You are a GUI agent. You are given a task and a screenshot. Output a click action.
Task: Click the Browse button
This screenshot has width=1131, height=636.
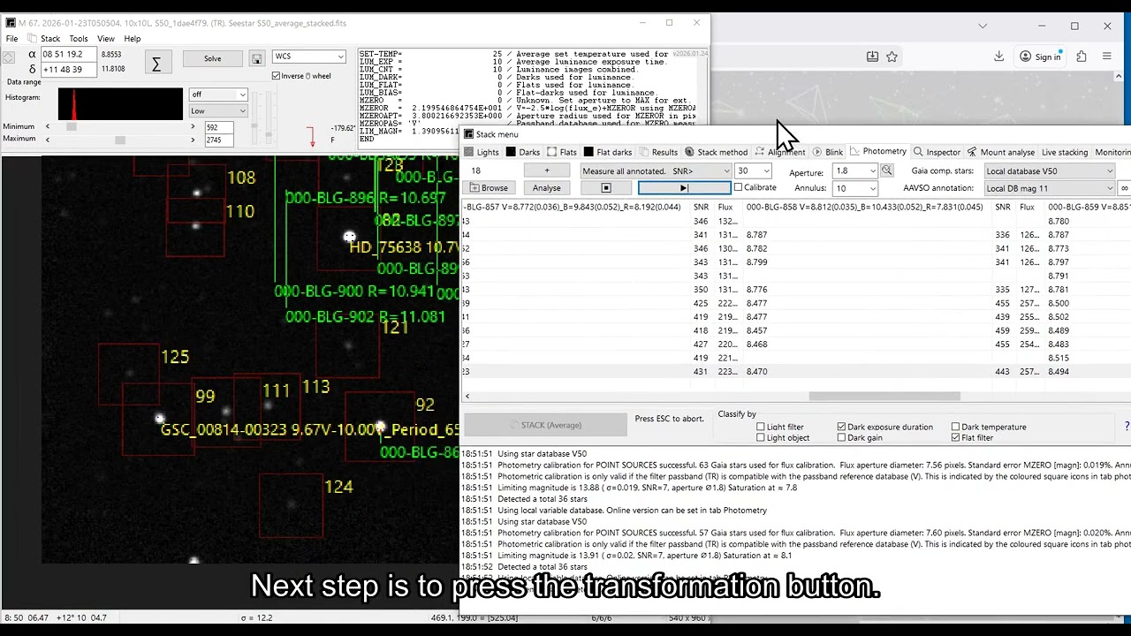(x=489, y=188)
